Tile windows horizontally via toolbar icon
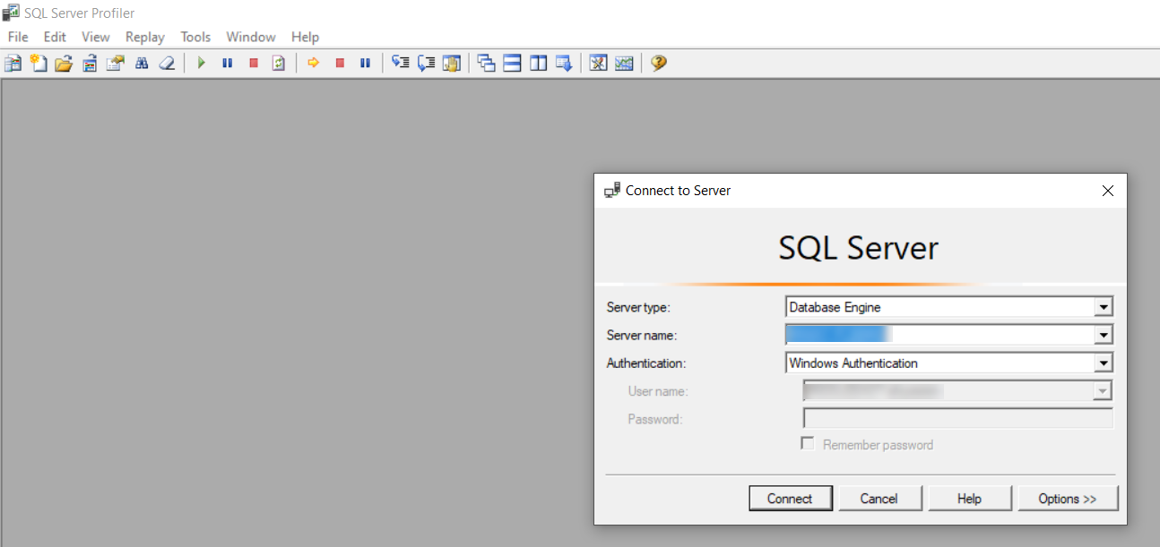The width and height of the screenshot is (1160, 547). pyautogui.click(x=512, y=64)
